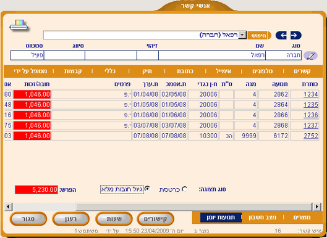Select the כרטסת radio option
Image resolution: width=327 pixels, height=238 pixels.
tap(184, 189)
